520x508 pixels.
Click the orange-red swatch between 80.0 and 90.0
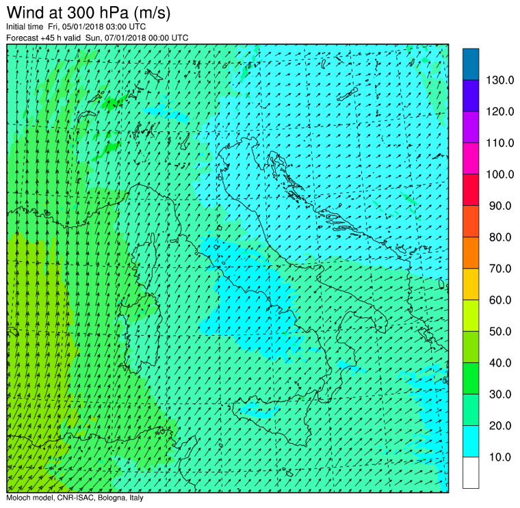tap(471, 221)
